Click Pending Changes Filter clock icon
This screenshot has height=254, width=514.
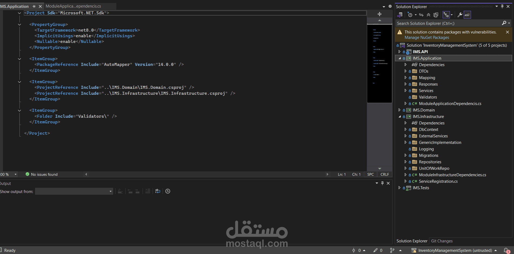click(410, 15)
